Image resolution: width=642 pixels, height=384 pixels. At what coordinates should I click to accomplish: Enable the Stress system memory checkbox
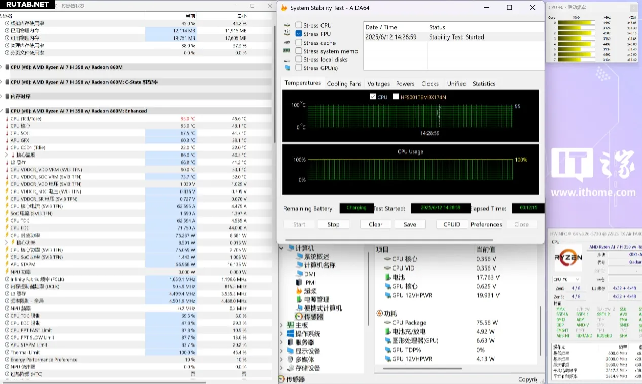(299, 51)
